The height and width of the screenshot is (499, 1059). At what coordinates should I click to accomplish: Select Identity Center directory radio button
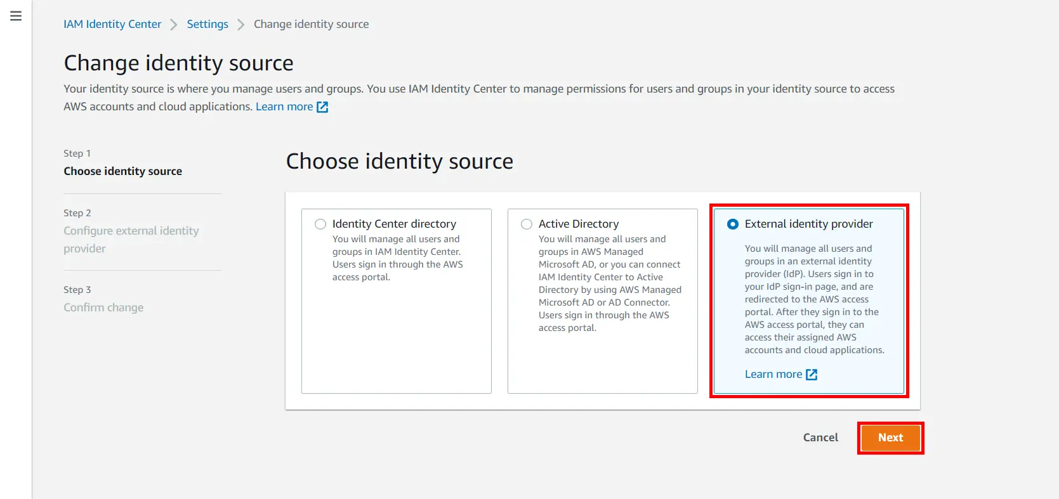(x=320, y=224)
